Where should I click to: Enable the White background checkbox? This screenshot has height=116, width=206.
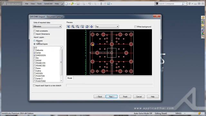pos(135,27)
